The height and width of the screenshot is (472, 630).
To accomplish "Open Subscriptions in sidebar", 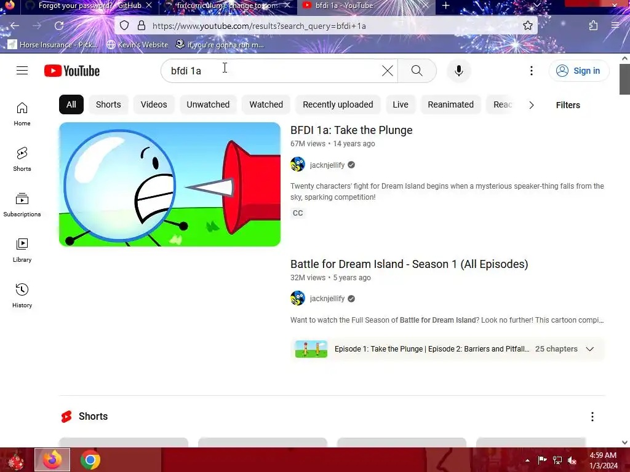I will [x=22, y=205].
